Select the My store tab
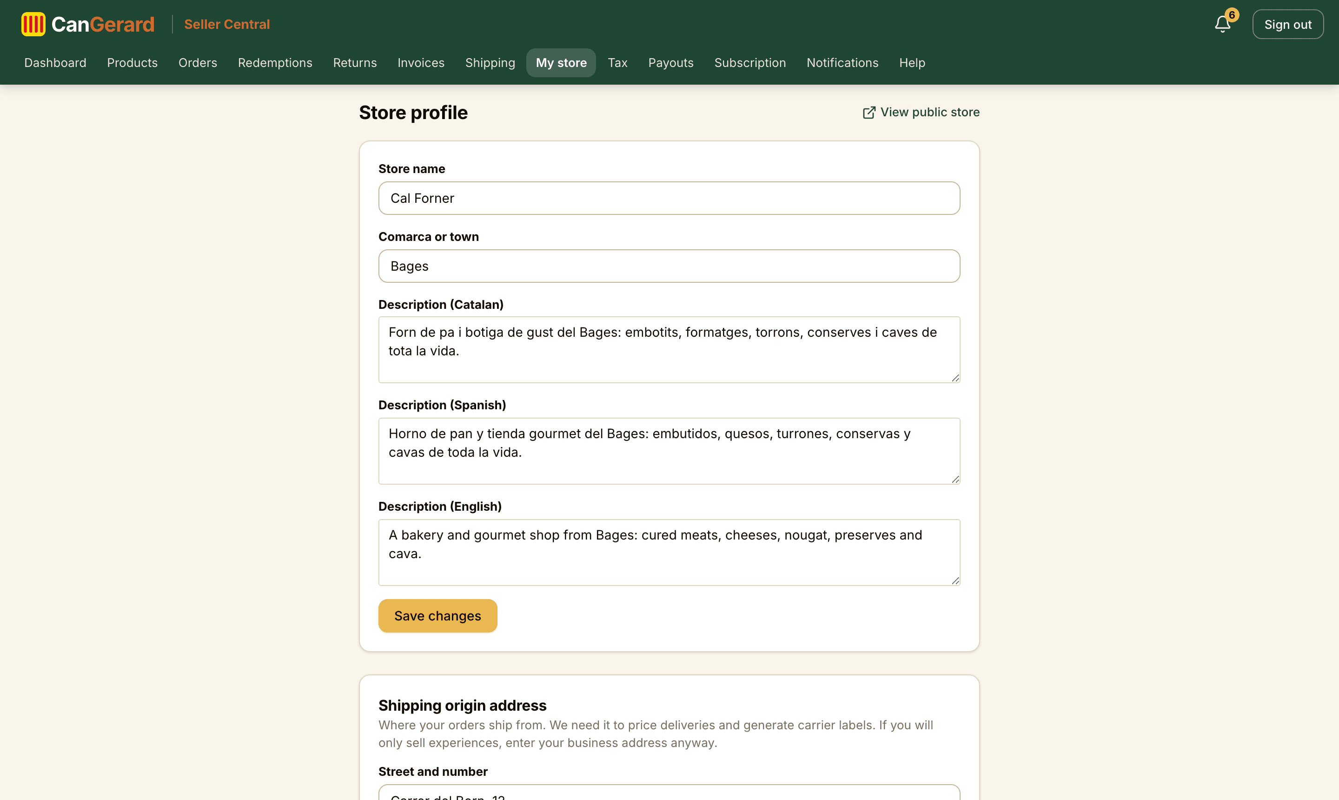1339x800 pixels. 561,62
